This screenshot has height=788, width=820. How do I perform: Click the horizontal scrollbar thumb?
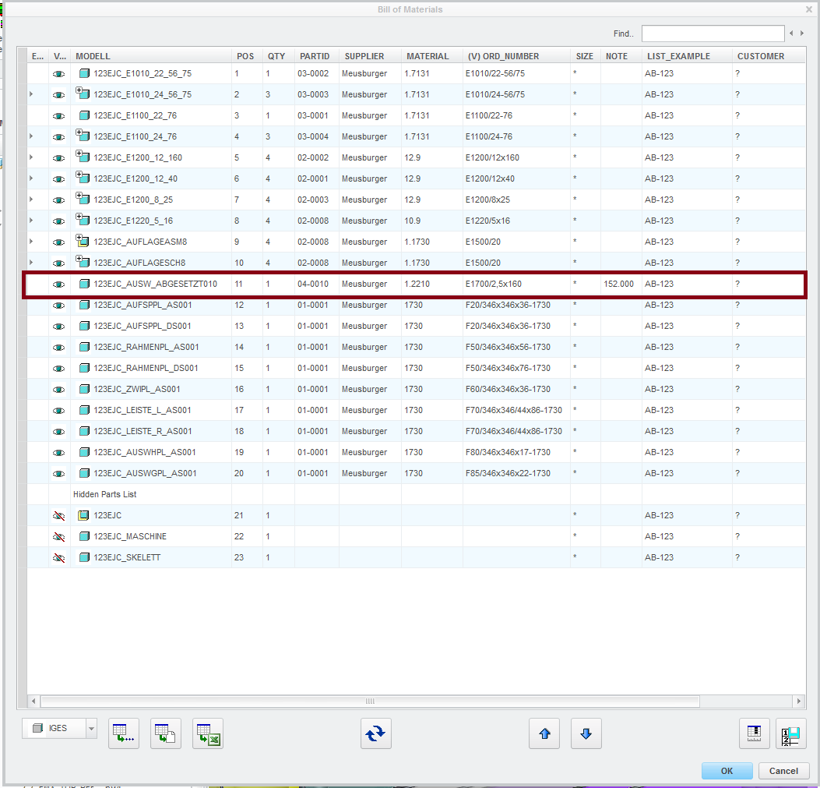370,701
